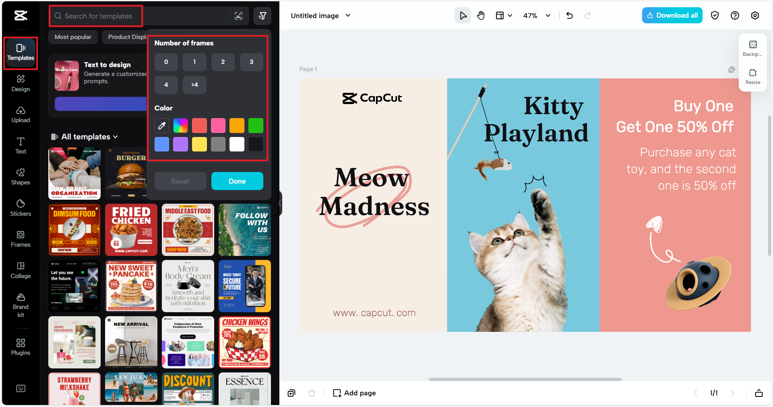Collapse the left panel with the side handle

pyautogui.click(x=280, y=203)
